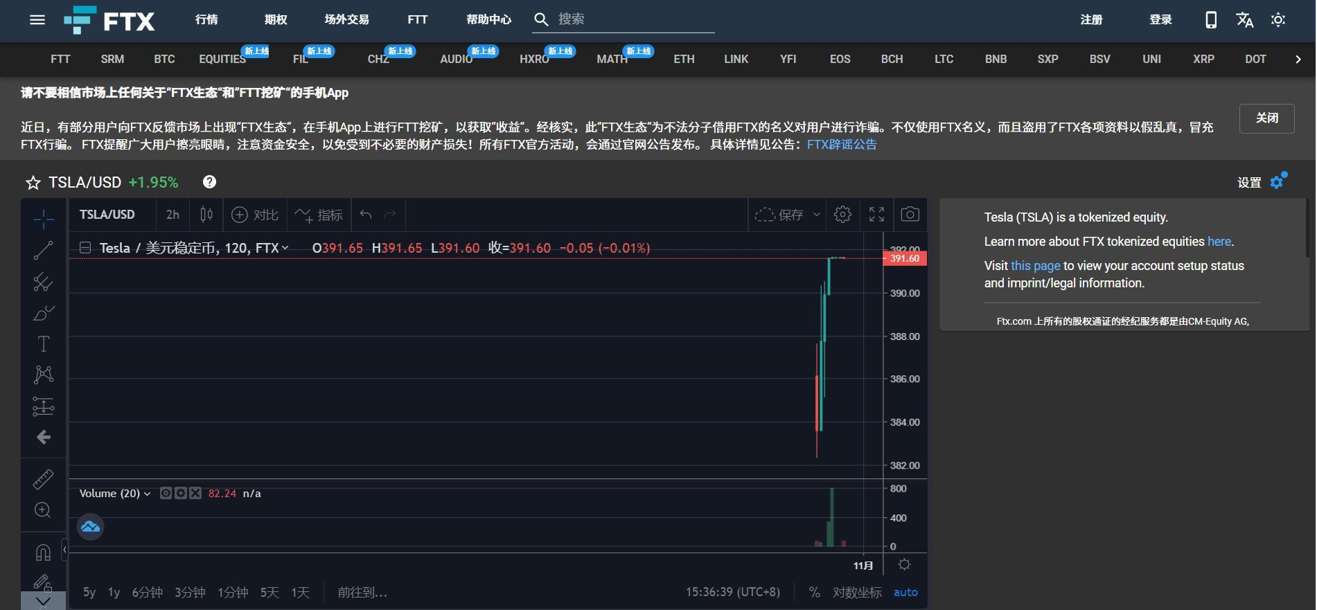
Task: Expand the save dropdown arrow
Action: (817, 215)
